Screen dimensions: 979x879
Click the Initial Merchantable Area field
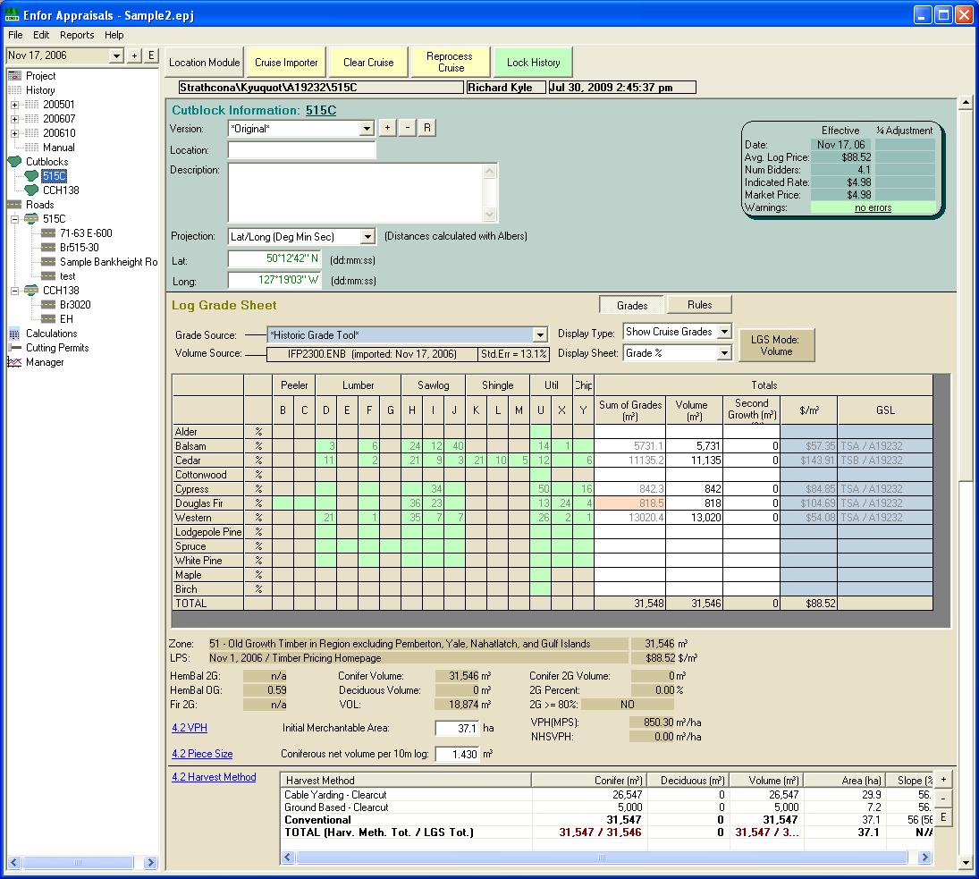(x=457, y=729)
